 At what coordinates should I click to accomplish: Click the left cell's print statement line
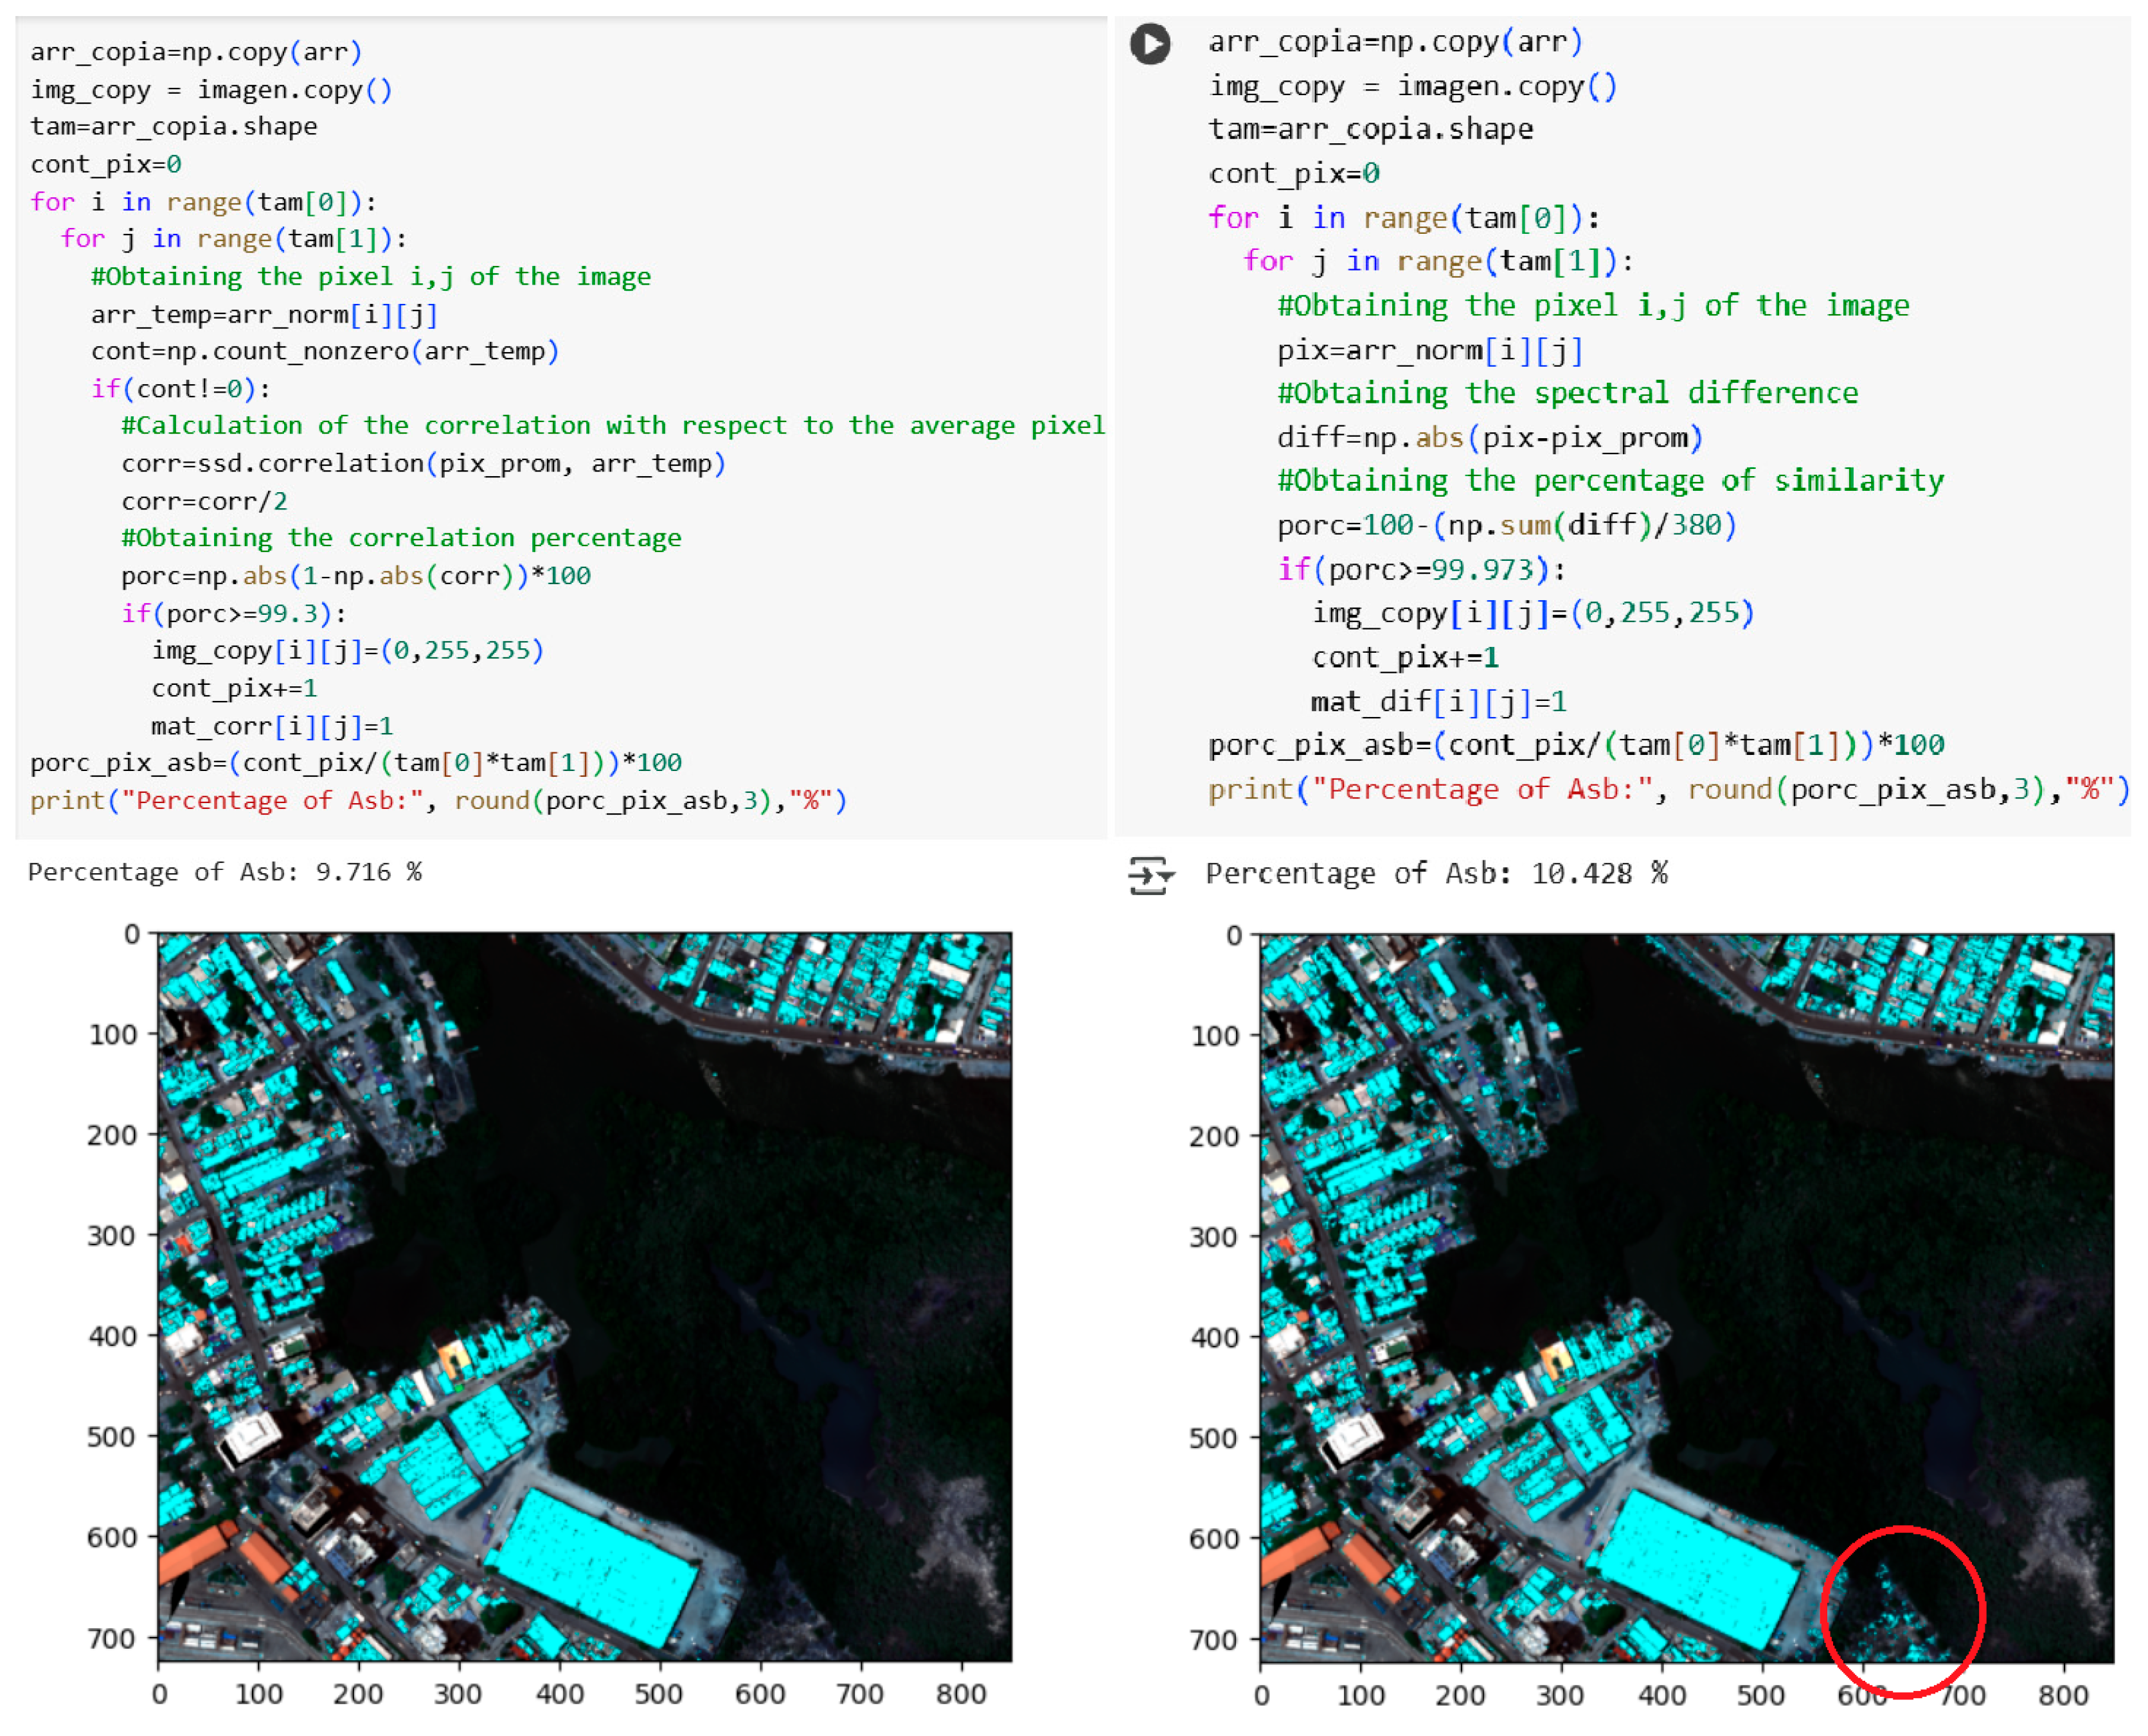click(437, 801)
